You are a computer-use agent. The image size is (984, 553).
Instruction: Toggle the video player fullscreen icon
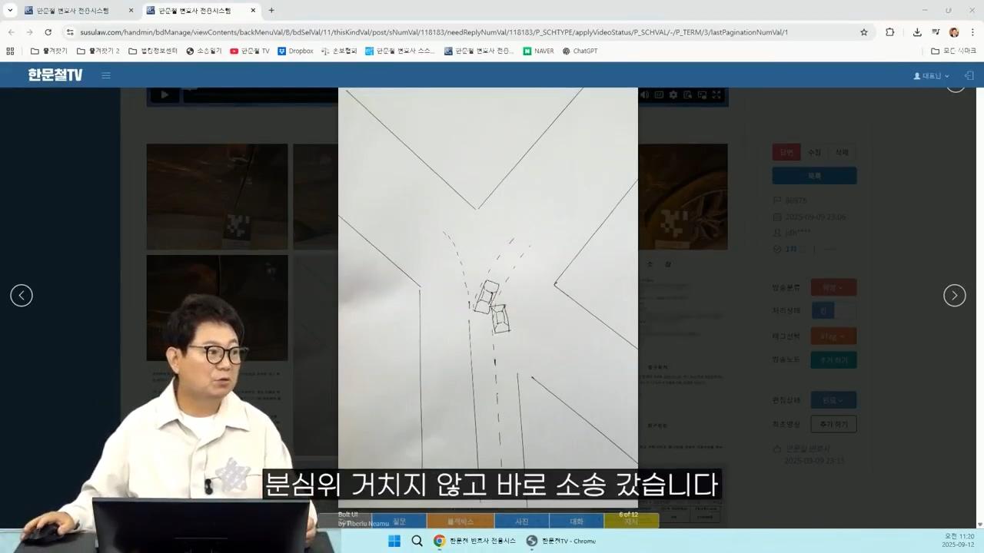[716, 94]
